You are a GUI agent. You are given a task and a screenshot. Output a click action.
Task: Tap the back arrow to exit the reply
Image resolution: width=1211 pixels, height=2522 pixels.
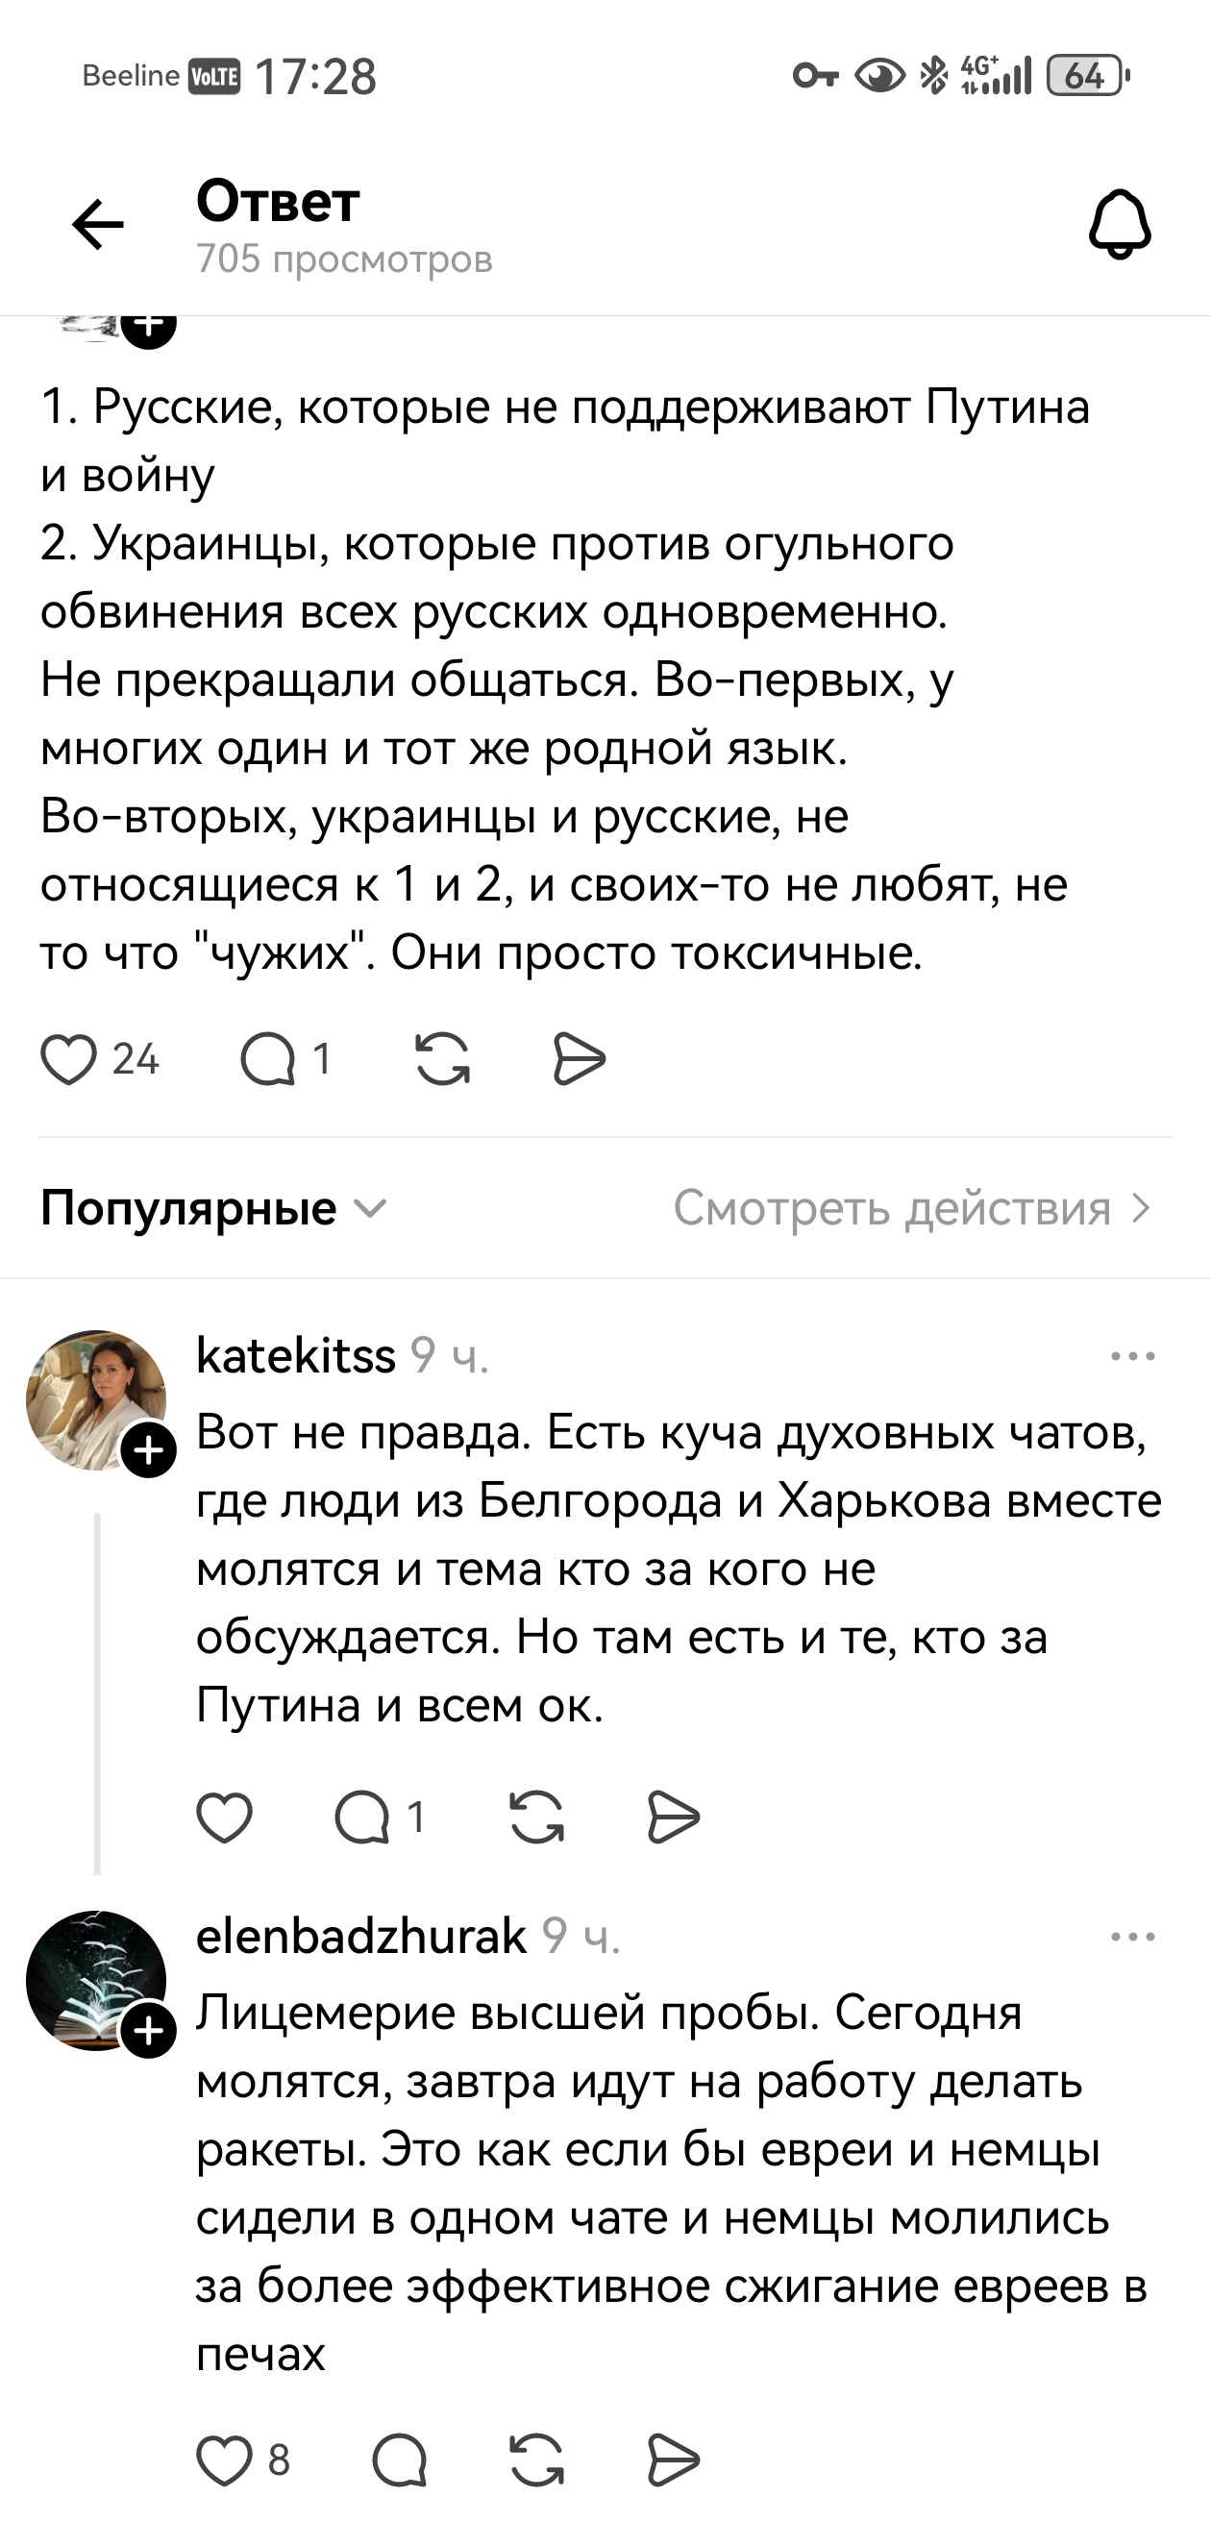pyautogui.click(x=99, y=223)
